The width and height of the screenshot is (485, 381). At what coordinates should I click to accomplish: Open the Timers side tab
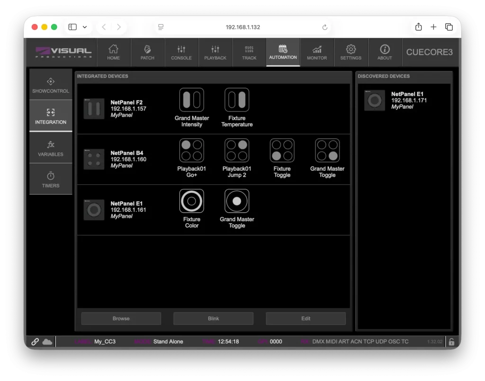pos(51,179)
